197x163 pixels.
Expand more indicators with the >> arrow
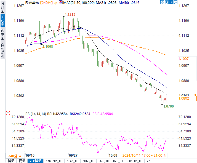point(148,161)
